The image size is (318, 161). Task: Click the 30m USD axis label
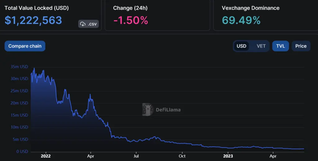pos(19,78)
